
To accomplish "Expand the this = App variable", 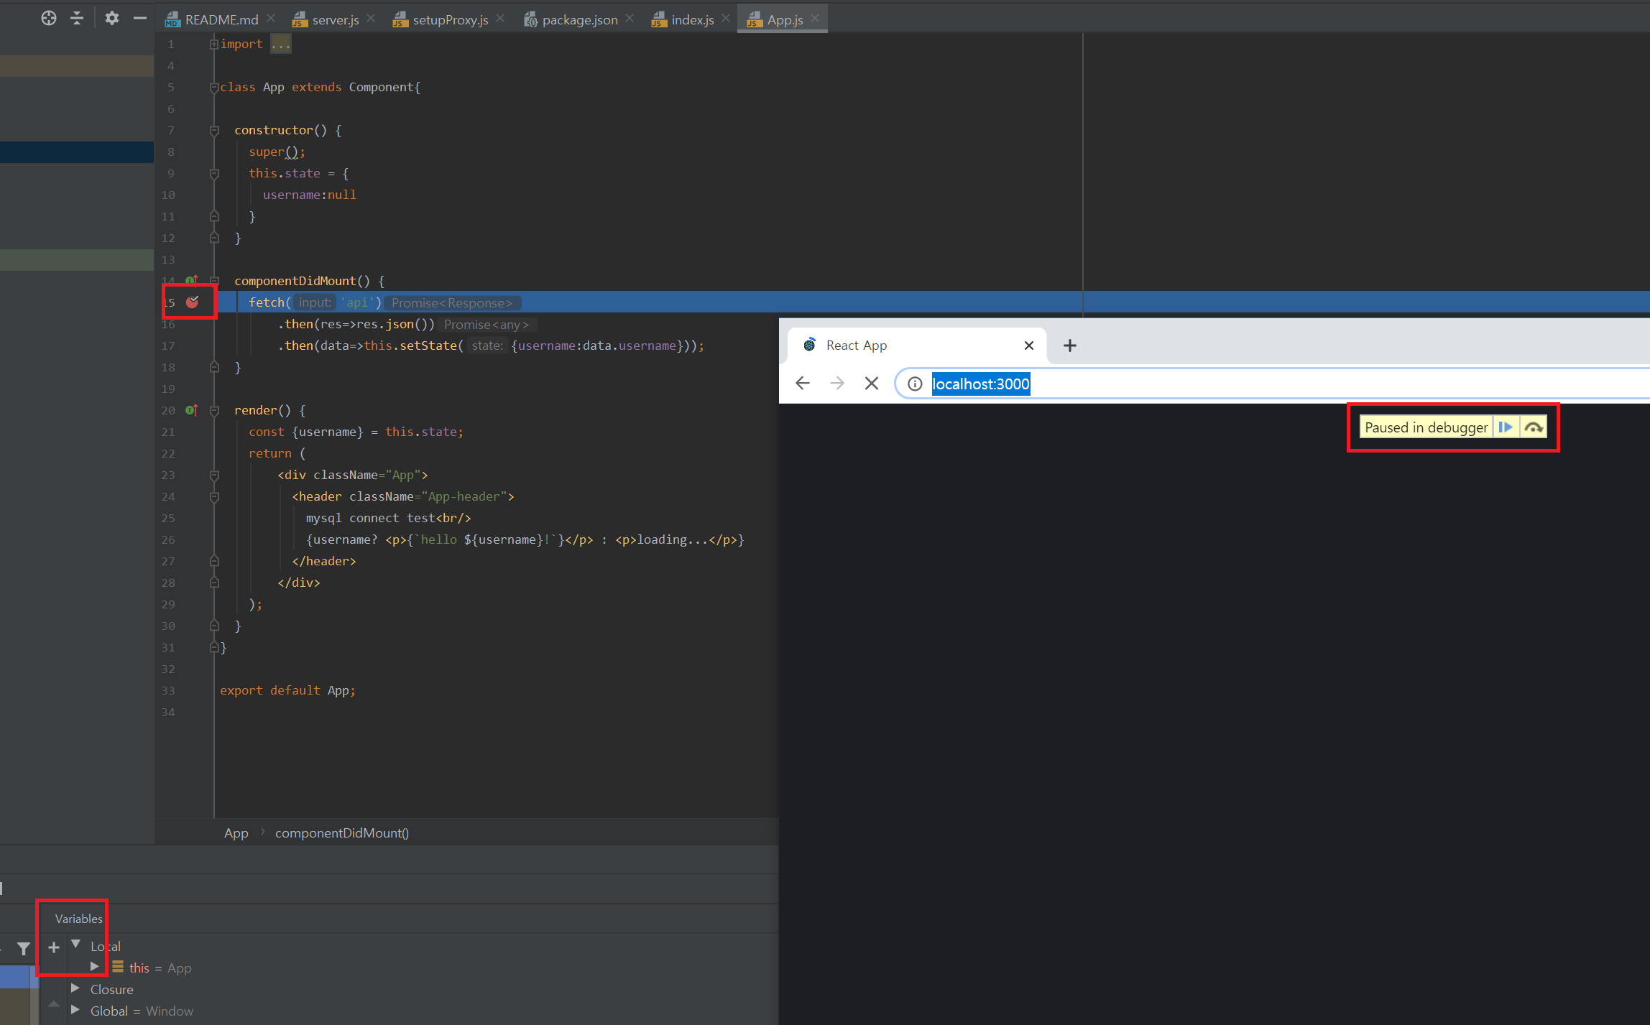I will [94, 966].
